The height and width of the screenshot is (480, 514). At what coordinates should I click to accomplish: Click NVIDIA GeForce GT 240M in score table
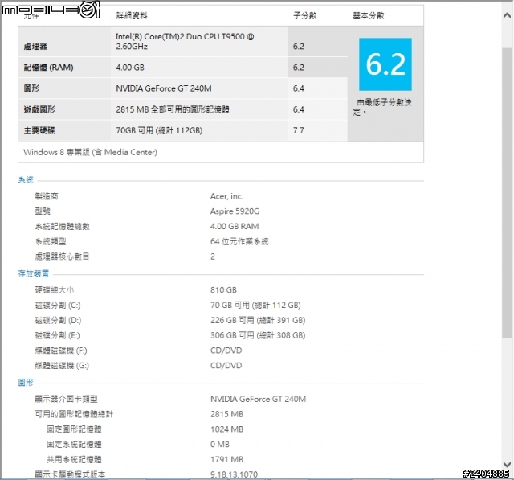[164, 88]
